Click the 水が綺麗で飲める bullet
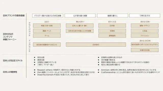This screenshot has width=163, height=91. (x=108, y=60)
